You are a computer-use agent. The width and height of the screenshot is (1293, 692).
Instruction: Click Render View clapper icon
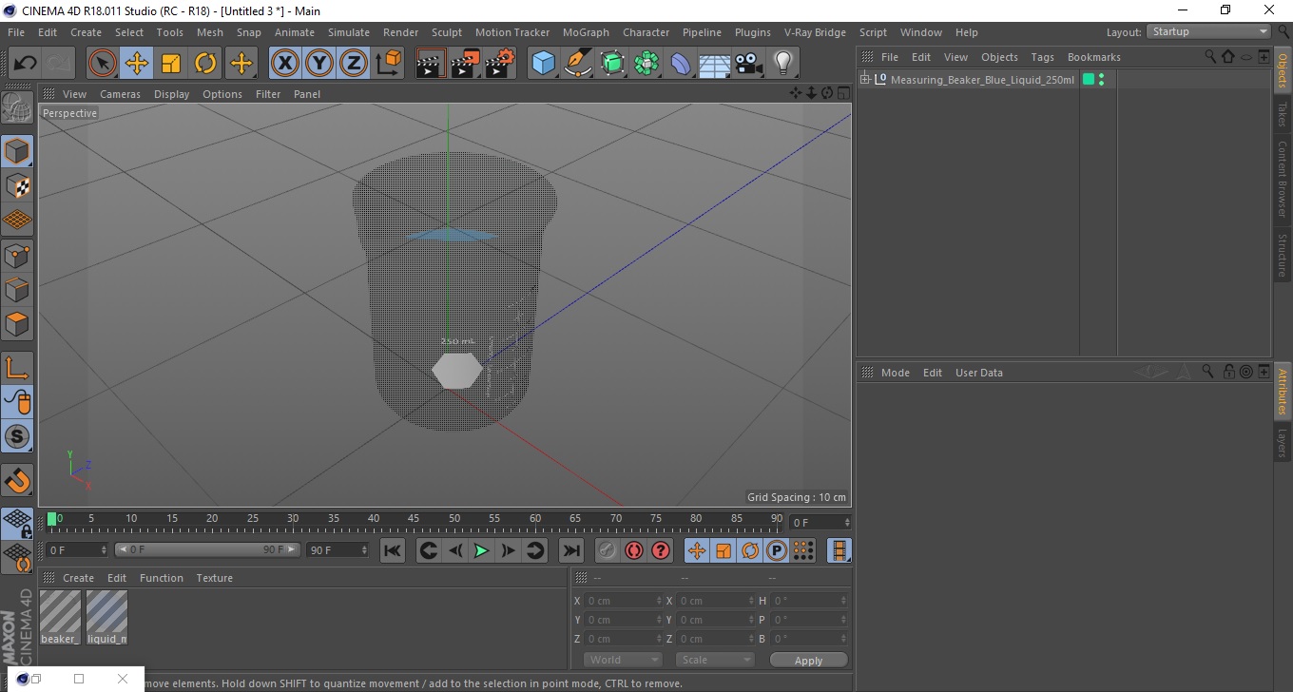pyautogui.click(x=431, y=64)
